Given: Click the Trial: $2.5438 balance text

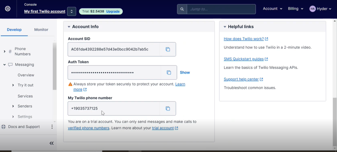Looking at the screenshot, I should pos(93,11).
